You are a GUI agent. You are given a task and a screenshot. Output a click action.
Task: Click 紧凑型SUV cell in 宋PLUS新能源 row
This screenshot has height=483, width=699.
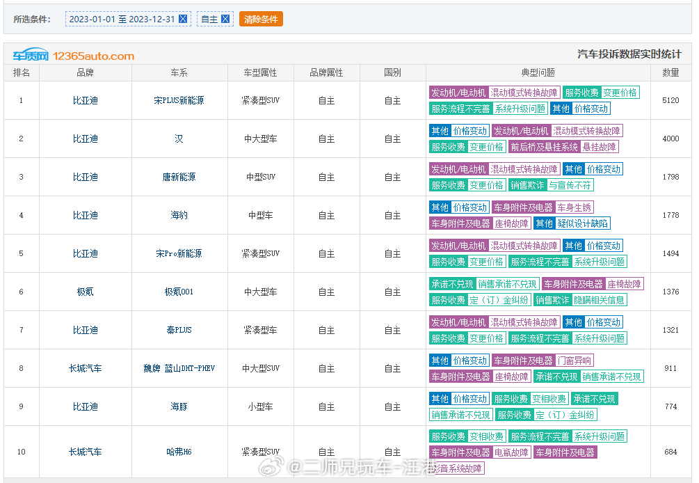click(260, 101)
